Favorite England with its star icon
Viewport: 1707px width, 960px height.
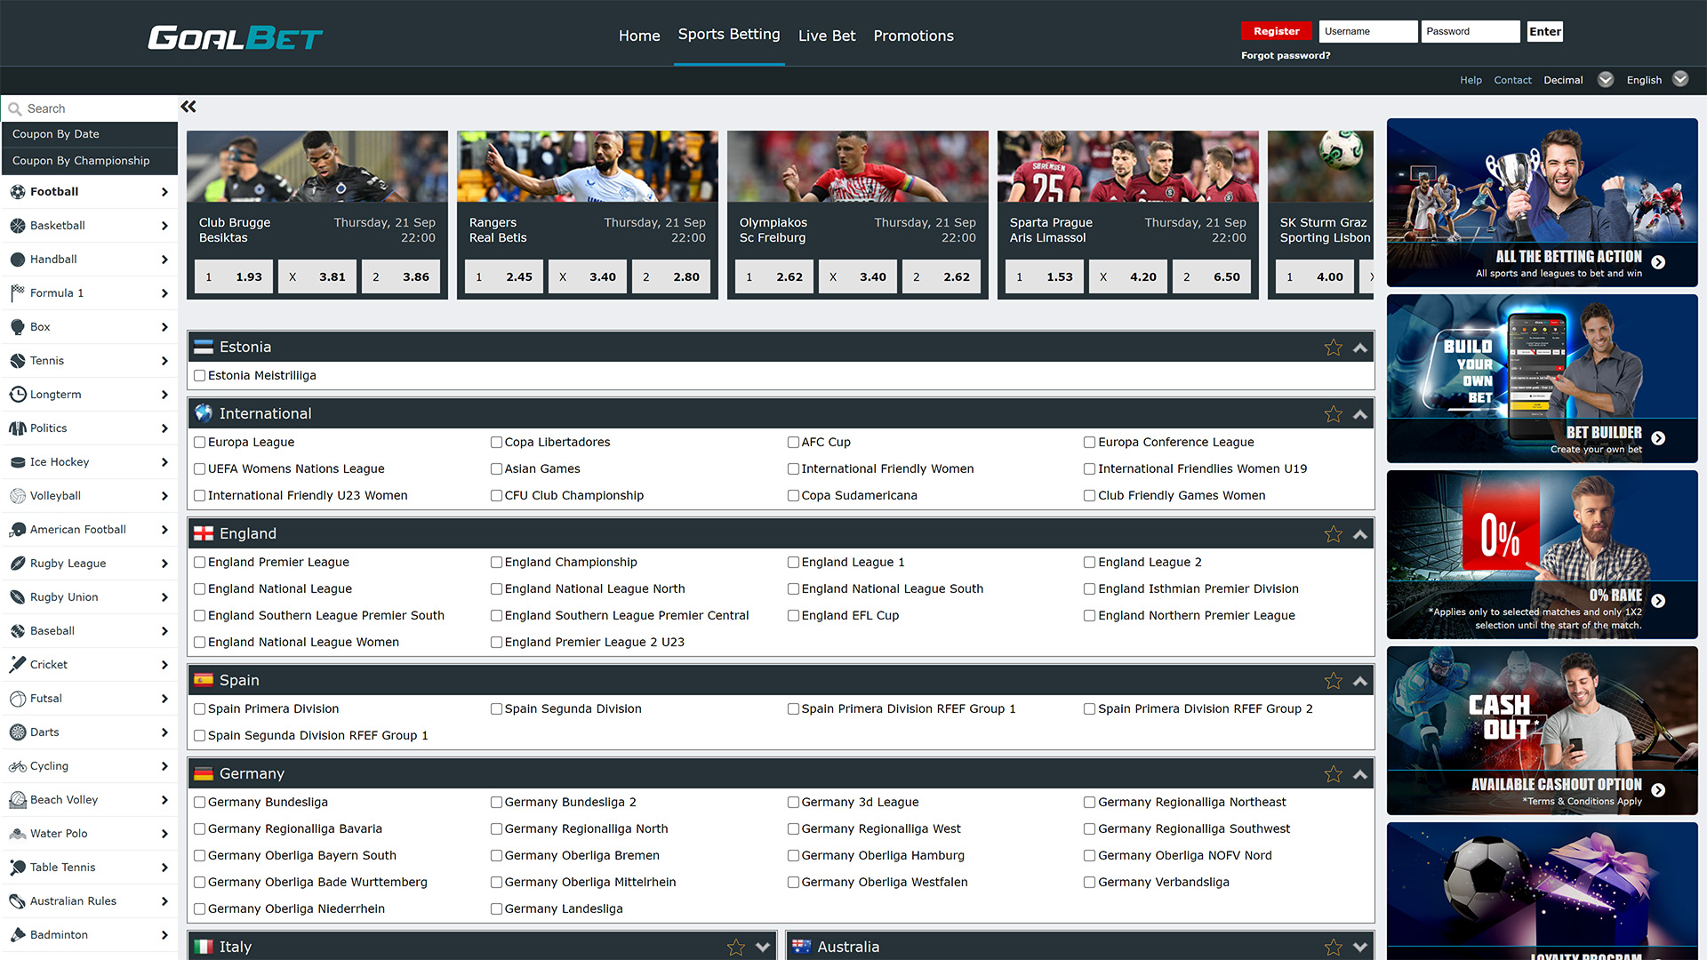[1333, 534]
